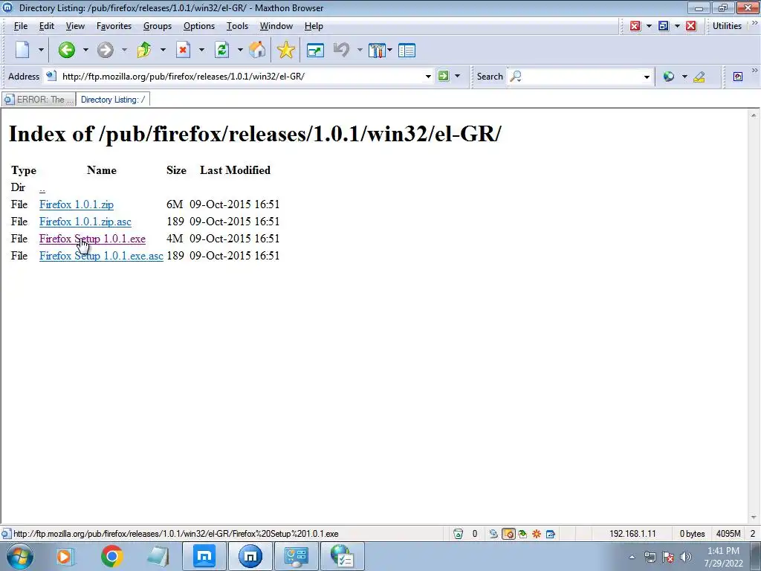761x571 pixels.
Task: Click into the Search input field
Action: coord(581,77)
